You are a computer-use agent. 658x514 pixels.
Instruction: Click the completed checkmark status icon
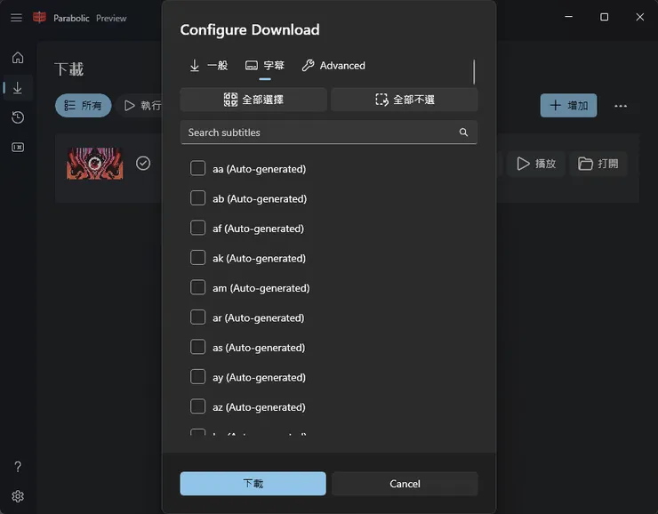(x=143, y=164)
